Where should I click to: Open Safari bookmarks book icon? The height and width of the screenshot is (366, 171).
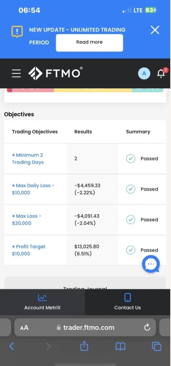point(120,346)
